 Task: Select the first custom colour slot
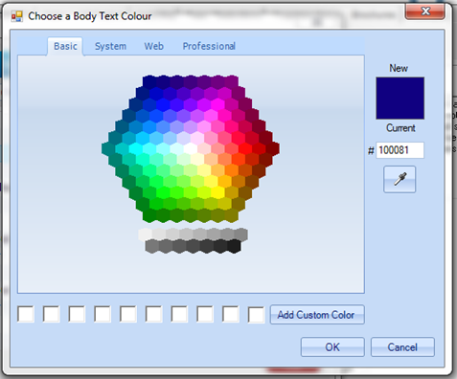click(x=26, y=314)
